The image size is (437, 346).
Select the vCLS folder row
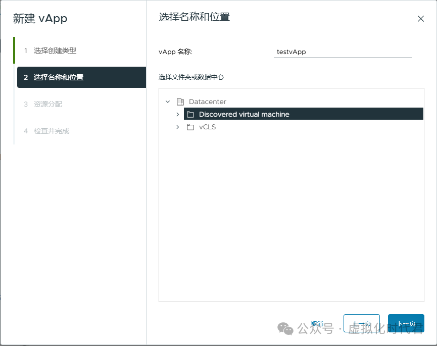(x=207, y=127)
